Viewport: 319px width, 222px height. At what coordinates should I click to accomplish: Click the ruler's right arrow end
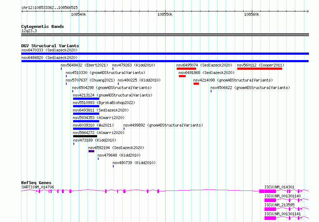[x=308, y=11]
